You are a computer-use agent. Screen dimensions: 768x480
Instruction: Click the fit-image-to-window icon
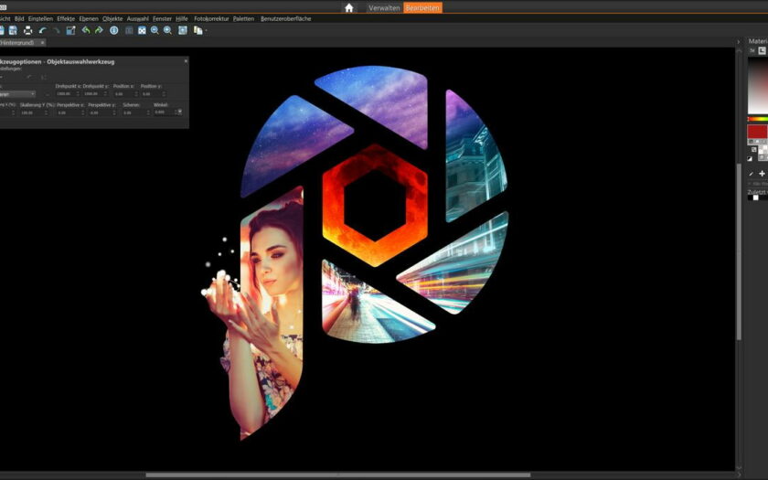coord(142,30)
